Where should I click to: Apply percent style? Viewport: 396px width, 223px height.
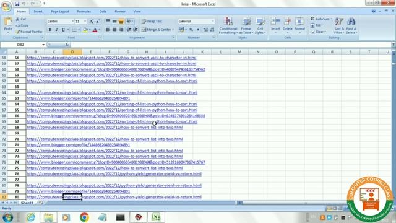tap(191, 30)
